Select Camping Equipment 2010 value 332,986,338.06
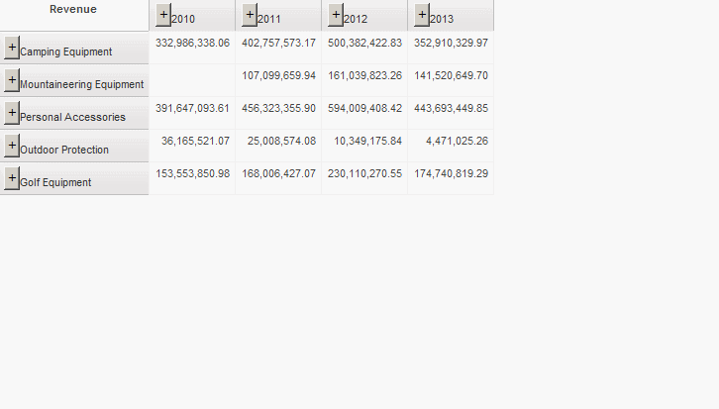Viewport: 719px width, 409px height. click(192, 44)
